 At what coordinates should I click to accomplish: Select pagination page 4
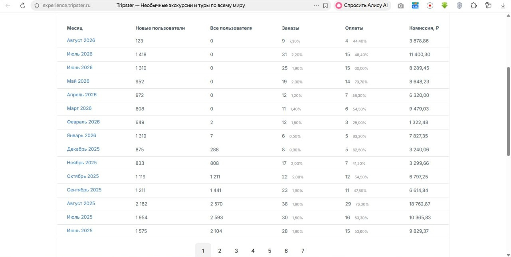coord(253,251)
